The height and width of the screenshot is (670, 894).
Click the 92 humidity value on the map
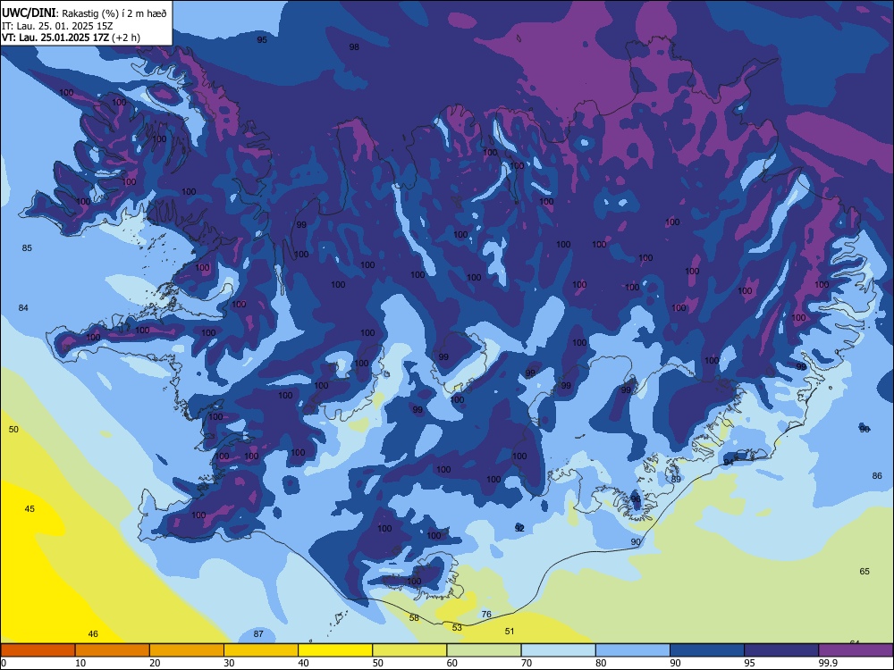[519, 529]
